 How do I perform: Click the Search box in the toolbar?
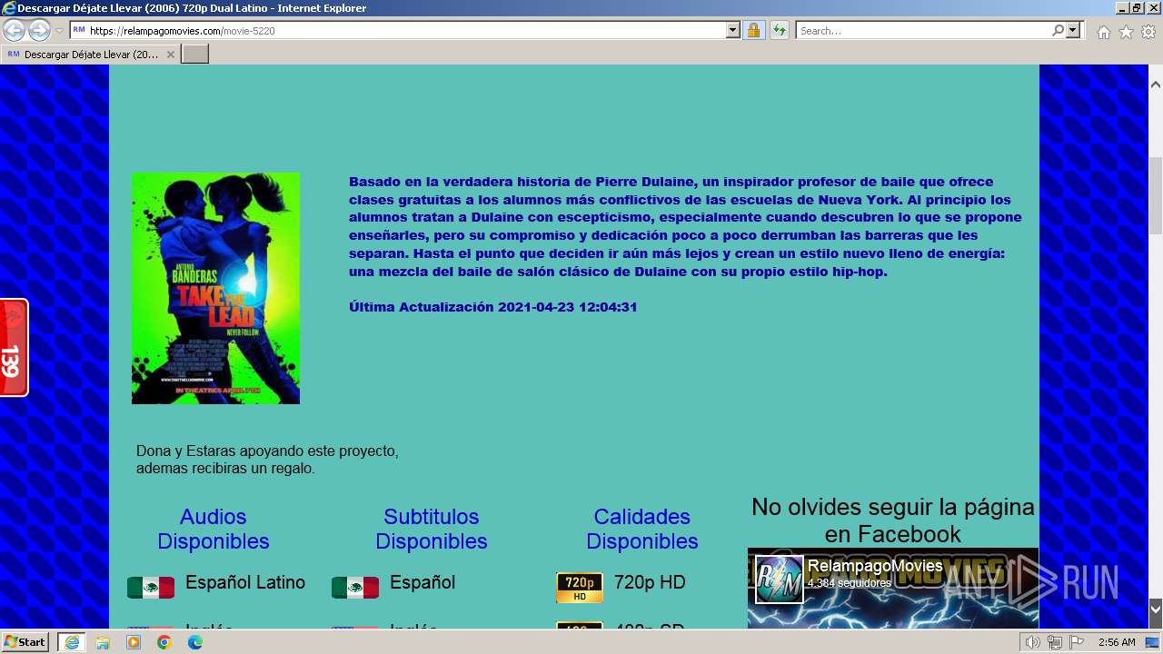click(x=923, y=31)
